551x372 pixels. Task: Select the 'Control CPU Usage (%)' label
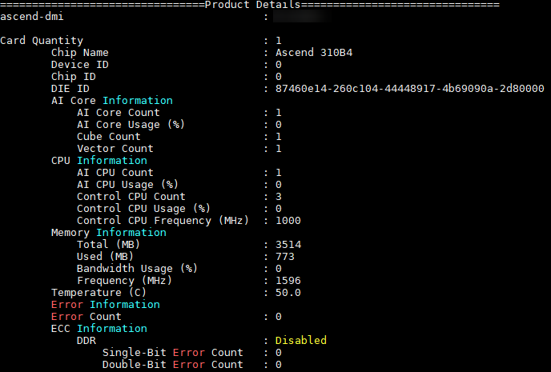coord(143,209)
